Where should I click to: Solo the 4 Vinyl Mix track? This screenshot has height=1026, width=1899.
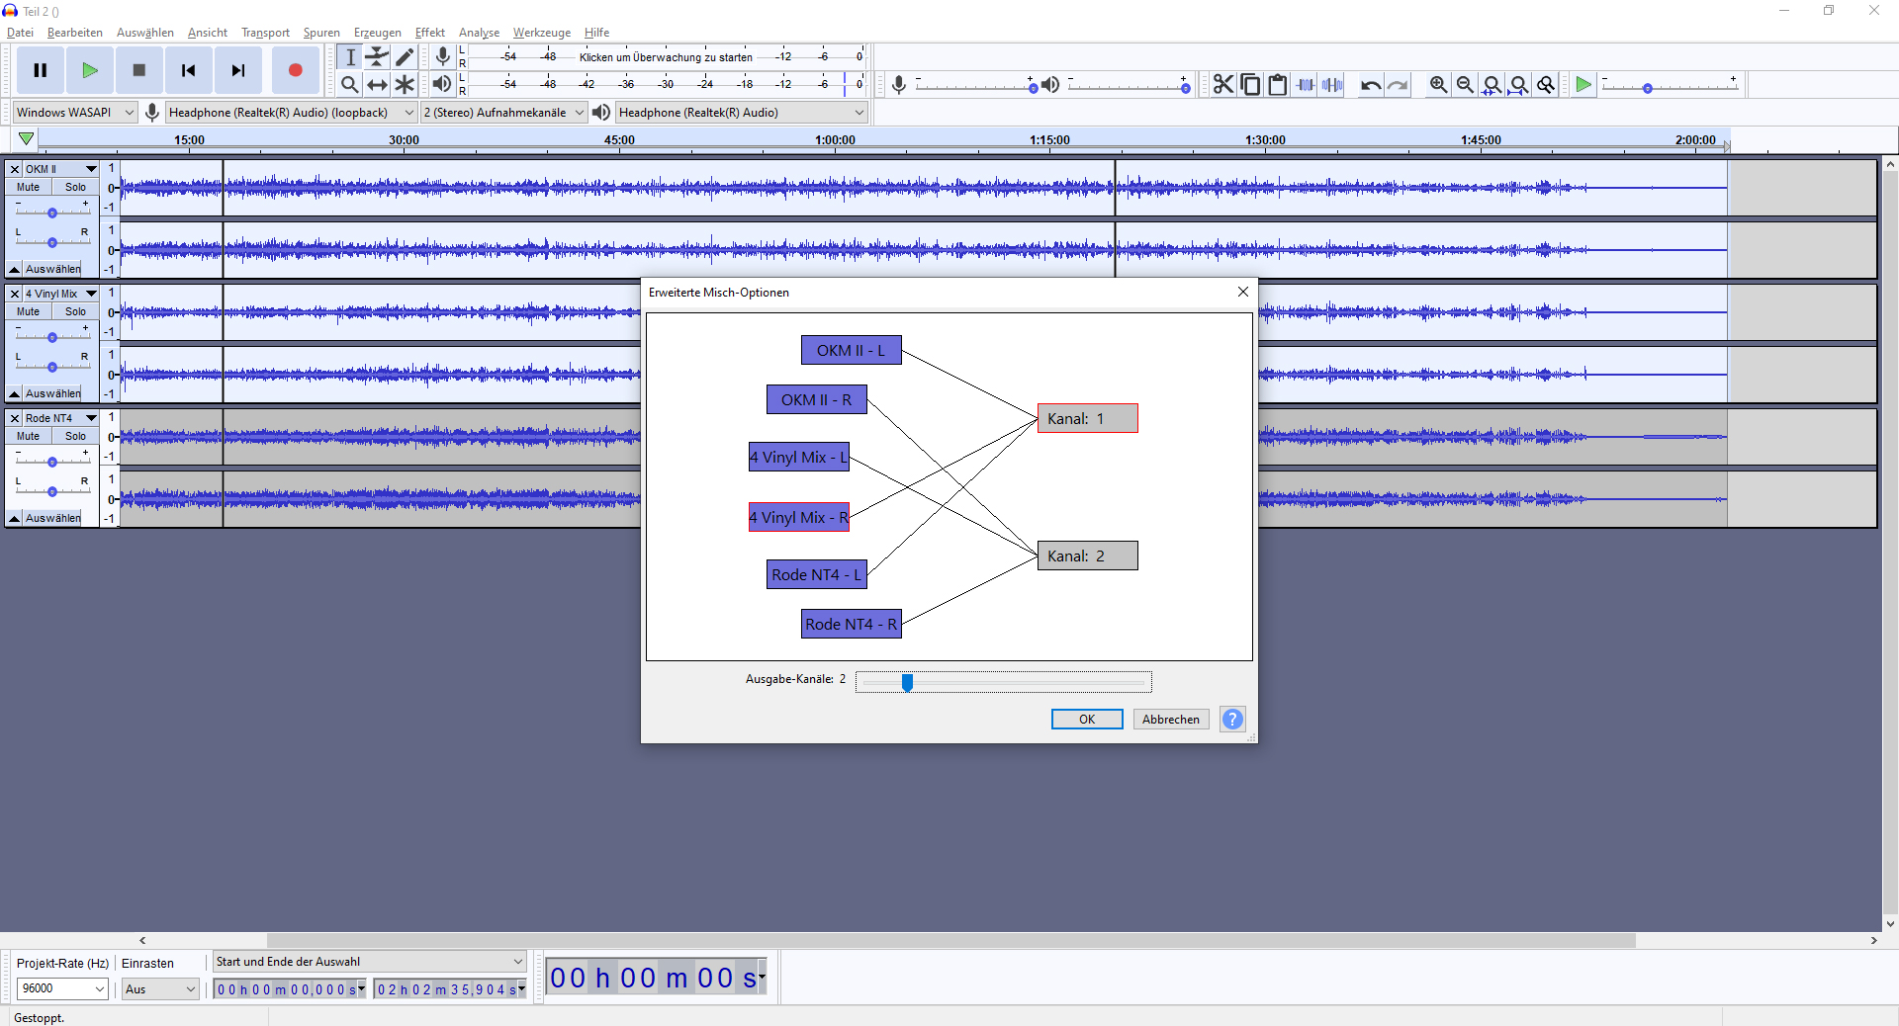tap(75, 311)
